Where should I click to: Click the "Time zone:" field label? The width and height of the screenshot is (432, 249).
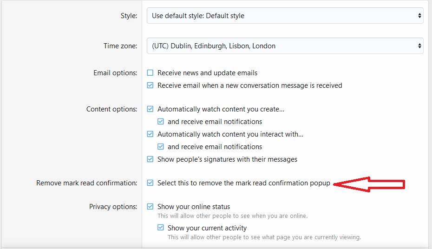click(x=120, y=46)
